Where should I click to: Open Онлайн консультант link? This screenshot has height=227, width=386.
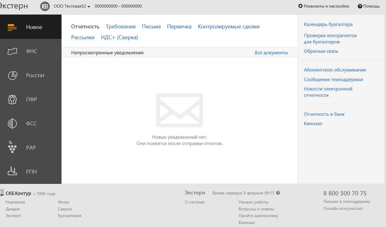pos(343,208)
